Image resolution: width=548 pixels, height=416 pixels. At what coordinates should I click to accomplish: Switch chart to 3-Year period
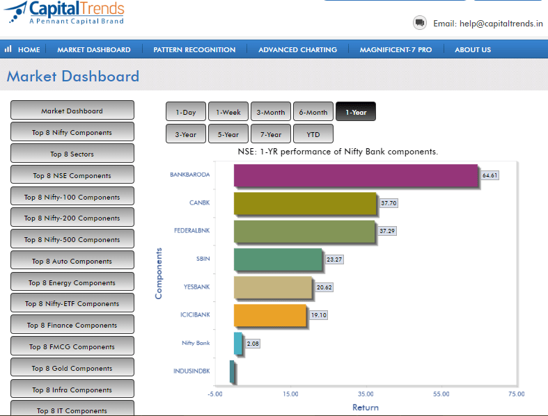[186, 134]
